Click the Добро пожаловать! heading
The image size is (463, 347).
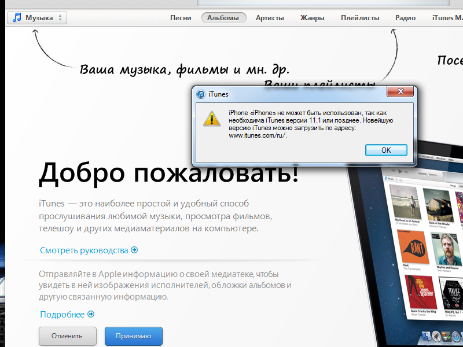point(169,173)
